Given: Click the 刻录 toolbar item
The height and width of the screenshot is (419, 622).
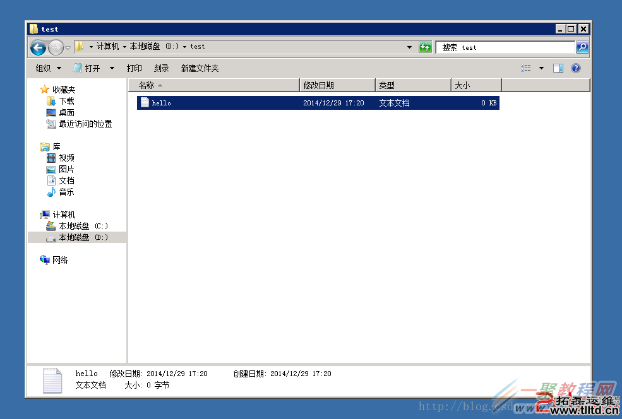Looking at the screenshot, I should (161, 68).
